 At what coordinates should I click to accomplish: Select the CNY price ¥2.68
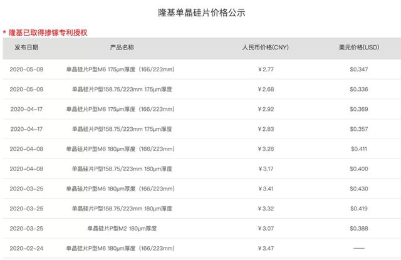point(266,89)
